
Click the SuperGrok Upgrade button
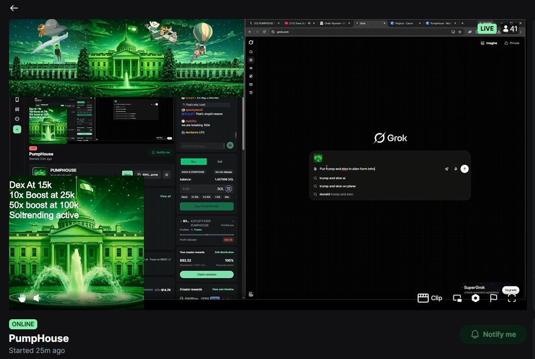510,290
